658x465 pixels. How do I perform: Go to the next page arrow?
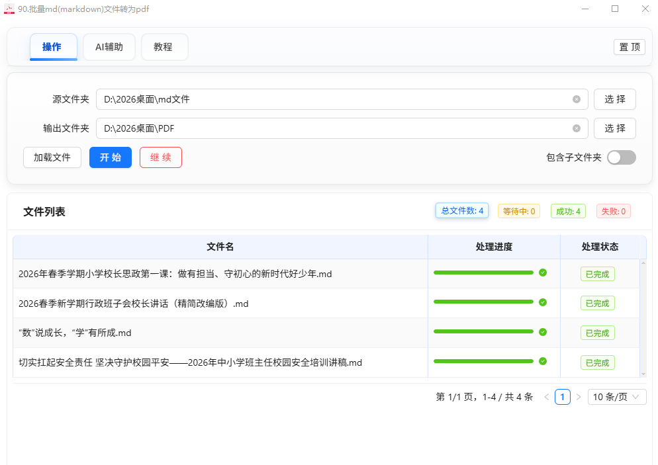tap(579, 397)
